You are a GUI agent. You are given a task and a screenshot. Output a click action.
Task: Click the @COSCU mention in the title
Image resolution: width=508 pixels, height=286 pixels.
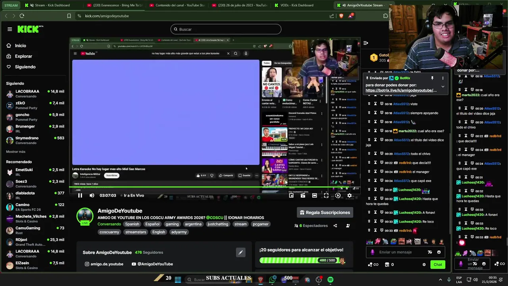(215, 218)
